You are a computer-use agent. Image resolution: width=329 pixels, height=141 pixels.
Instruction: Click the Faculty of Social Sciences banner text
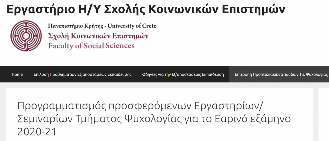91,46
